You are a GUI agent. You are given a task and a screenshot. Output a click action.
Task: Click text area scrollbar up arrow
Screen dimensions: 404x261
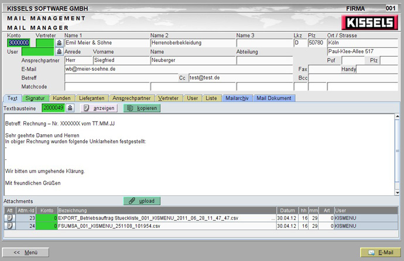[x=398, y=116]
